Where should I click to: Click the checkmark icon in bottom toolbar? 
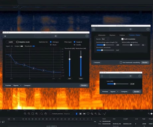click(x=105, y=114)
